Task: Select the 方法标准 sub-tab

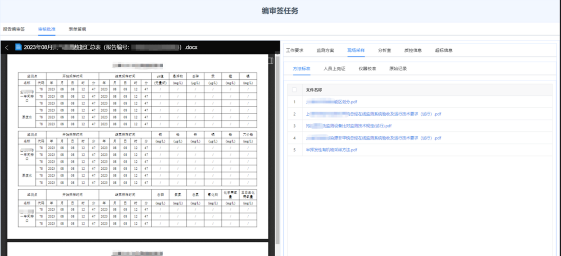Action: pos(301,69)
